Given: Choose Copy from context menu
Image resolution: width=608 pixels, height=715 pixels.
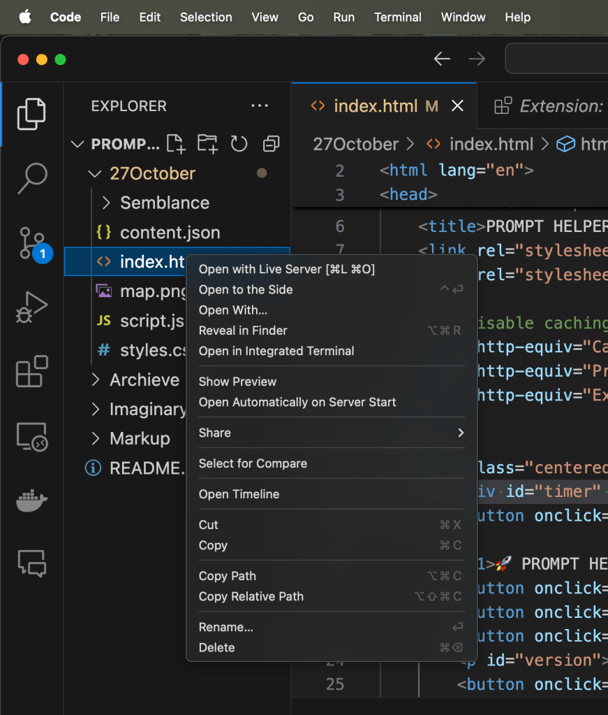Looking at the screenshot, I should tap(332, 545).
